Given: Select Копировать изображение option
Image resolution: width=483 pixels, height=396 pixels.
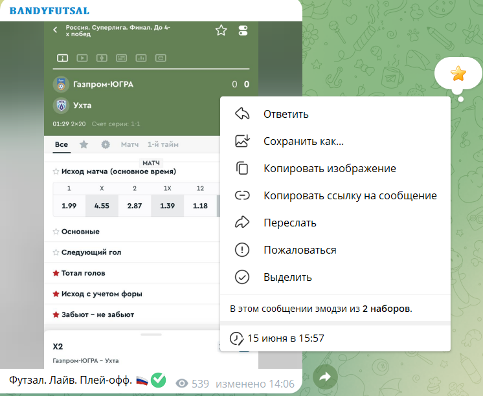Looking at the screenshot, I should tap(329, 168).
